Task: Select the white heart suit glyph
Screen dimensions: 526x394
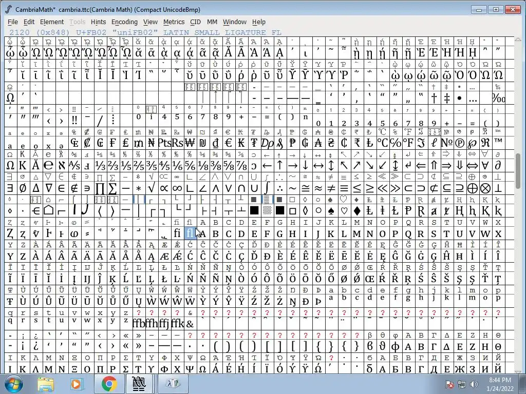Action: tap(344, 210)
